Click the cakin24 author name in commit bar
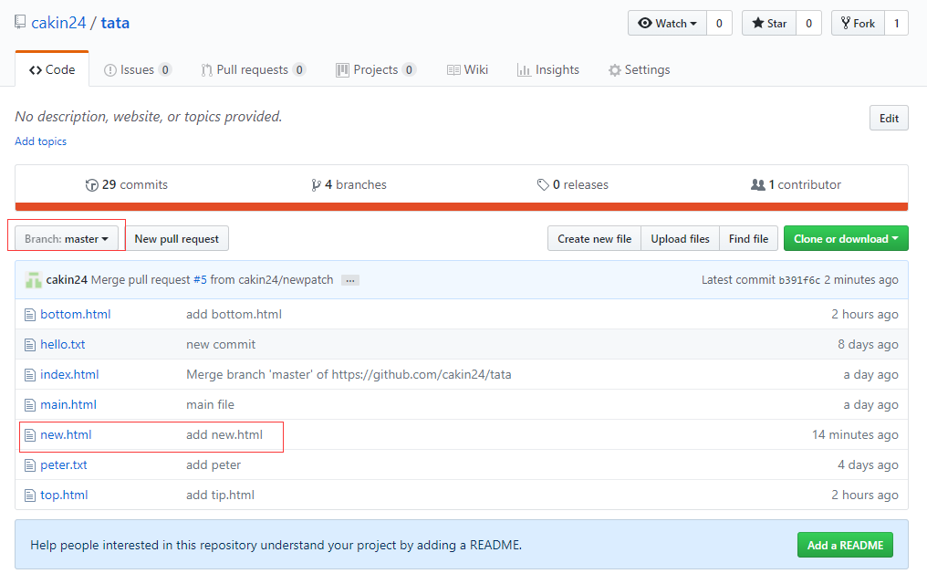The height and width of the screenshot is (584, 927). pos(67,280)
